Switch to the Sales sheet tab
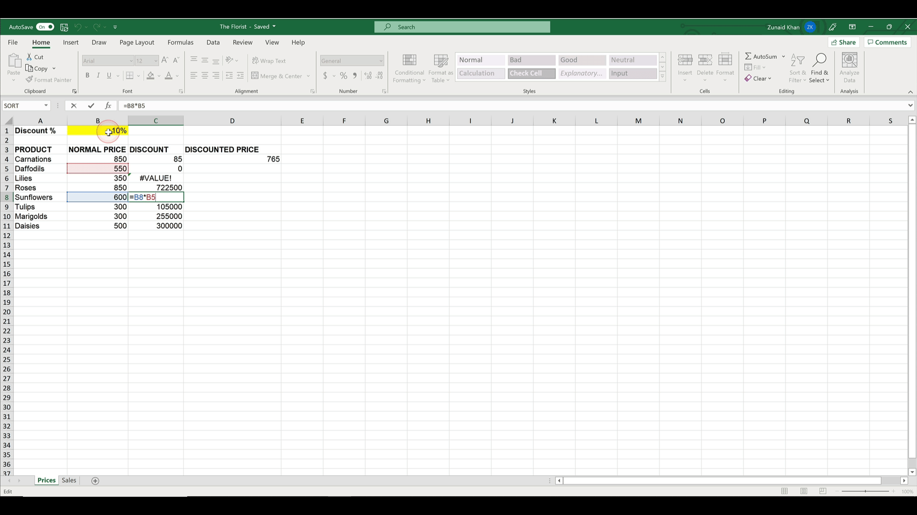This screenshot has width=917, height=515. pos(69,480)
